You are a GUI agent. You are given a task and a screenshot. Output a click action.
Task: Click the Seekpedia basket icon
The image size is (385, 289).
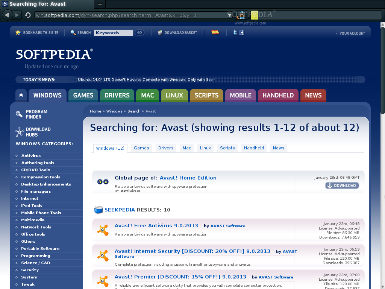(99, 210)
